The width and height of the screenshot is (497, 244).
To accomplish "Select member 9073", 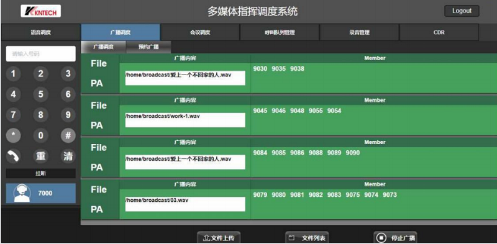I will (x=390, y=195).
